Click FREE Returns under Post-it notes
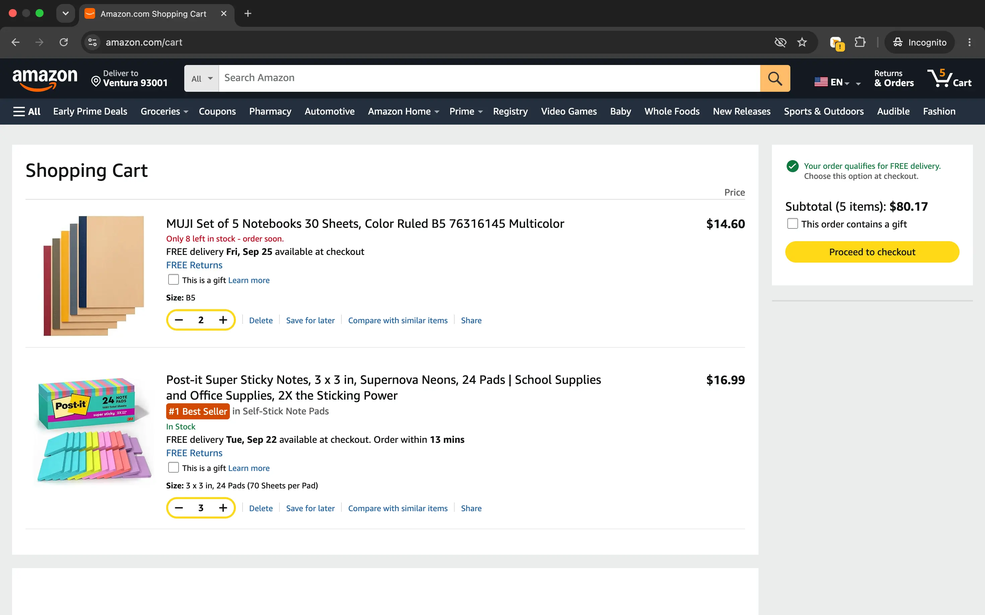 [x=194, y=453]
